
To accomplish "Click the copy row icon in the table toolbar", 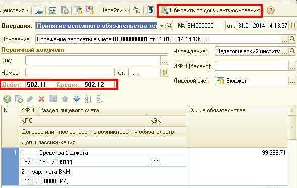I will [x=19, y=99].
